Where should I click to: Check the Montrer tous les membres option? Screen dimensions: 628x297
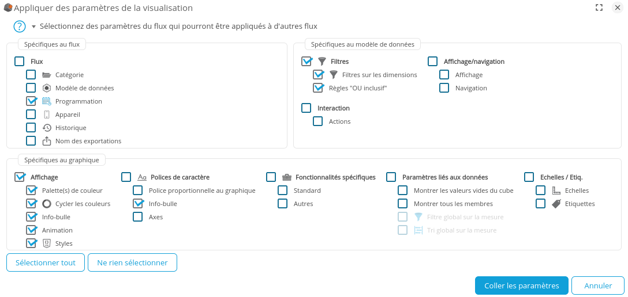402,204
